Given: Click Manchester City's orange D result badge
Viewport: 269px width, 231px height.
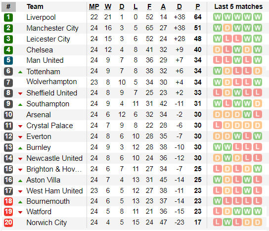Looking at the screenshot, I should click(x=227, y=28).
